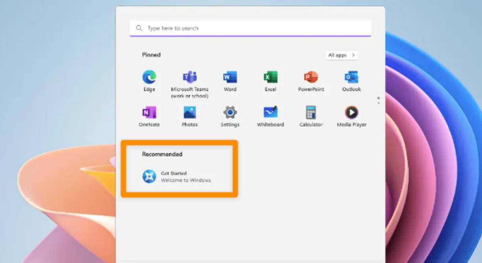Click the pinned apps page indicator dots
The height and width of the screenshot is (263, 482).
[378, 100]
